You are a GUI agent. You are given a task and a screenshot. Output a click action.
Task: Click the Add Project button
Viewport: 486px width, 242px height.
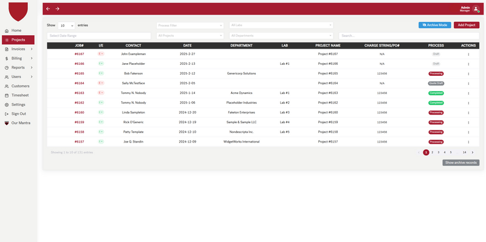click(467, 25)
